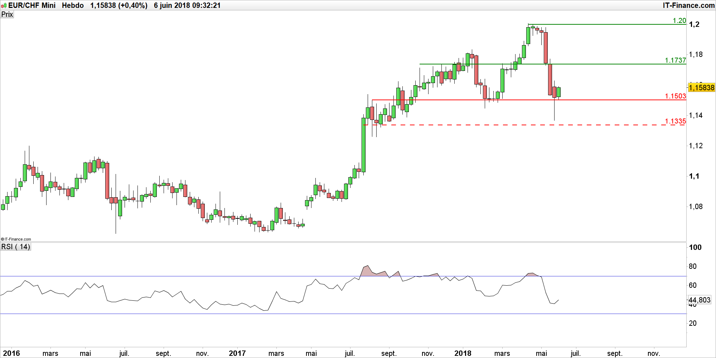Click the yellow current price tag 1,15838
The image size is (716, 358).
tap(702, 87)
